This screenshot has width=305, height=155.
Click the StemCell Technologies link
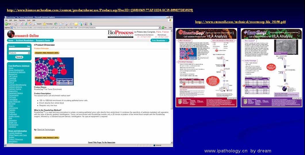click(x=46, y=130)
